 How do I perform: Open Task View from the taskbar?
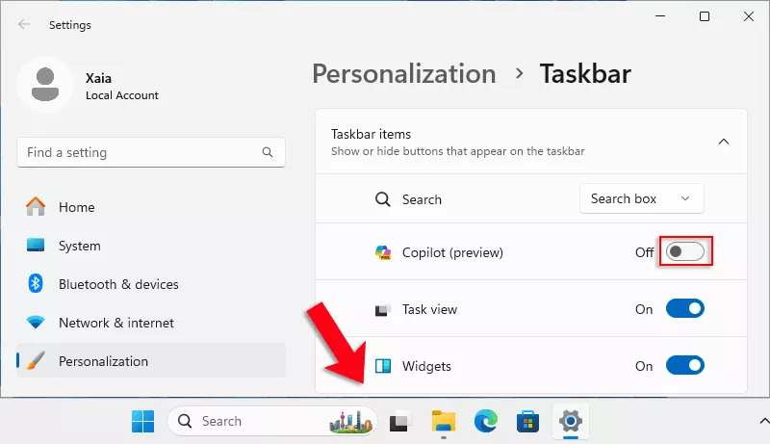(398, 421)
